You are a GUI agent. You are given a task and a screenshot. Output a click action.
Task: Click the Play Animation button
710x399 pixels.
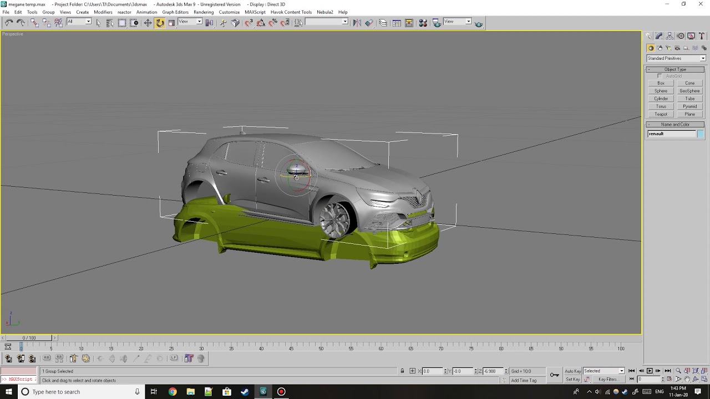click(650, 371)
